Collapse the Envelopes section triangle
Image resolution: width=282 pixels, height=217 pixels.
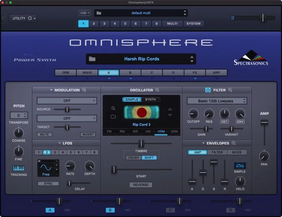pyautogui.click(x=203, y=143)
